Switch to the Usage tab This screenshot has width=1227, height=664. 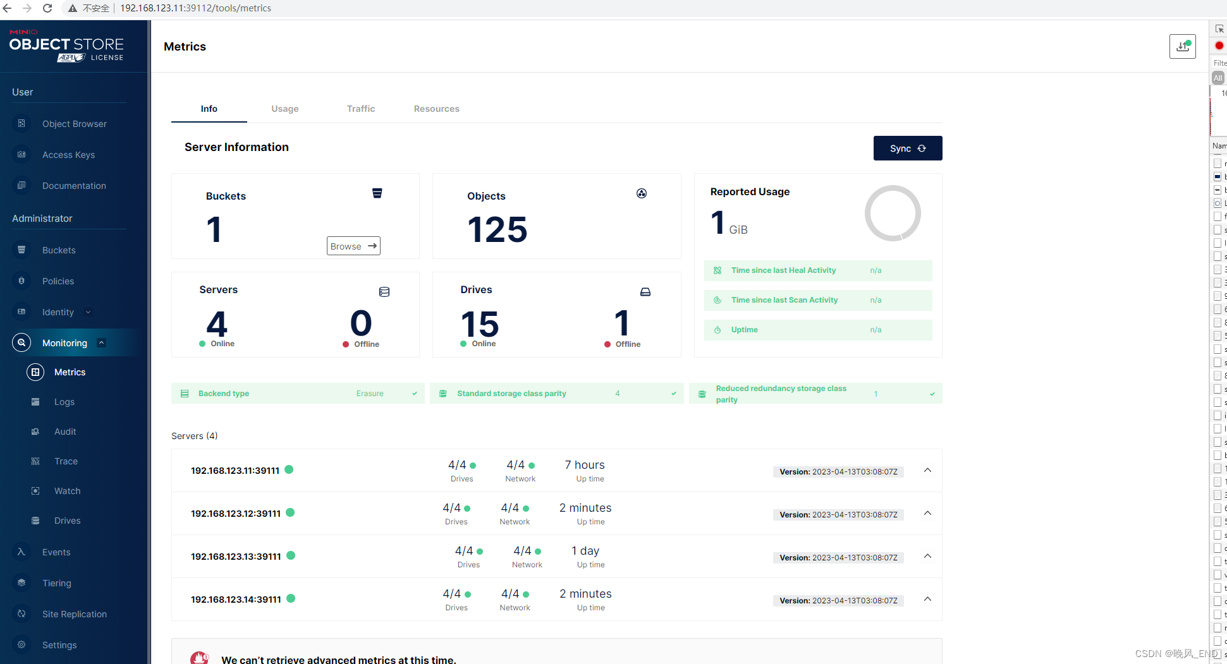285,109
